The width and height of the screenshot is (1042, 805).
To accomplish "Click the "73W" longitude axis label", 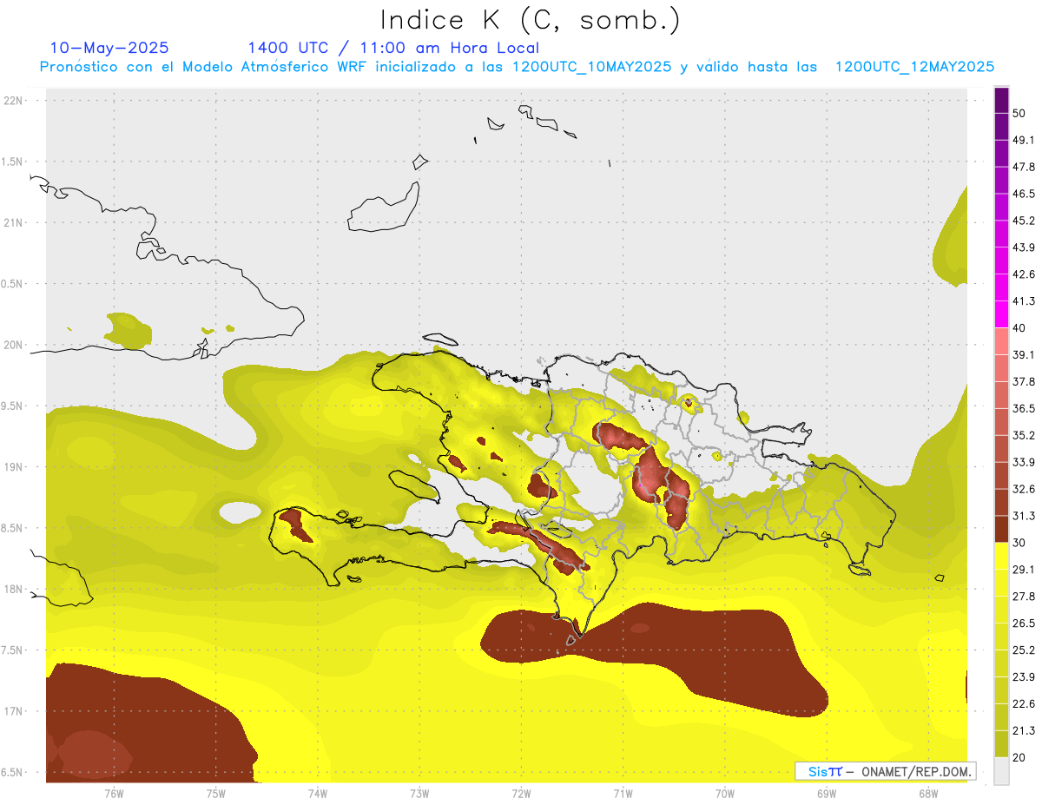I will 419,794.
